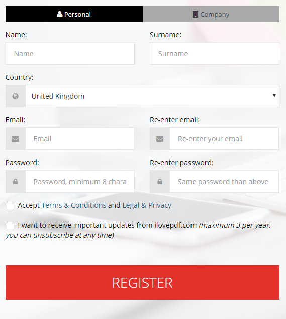286x319 pixels.
Task: Open the Legal & Privacy link
Action: point(147,205)
